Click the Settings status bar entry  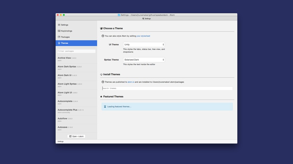pyautogui.click(x=60, y=142)
